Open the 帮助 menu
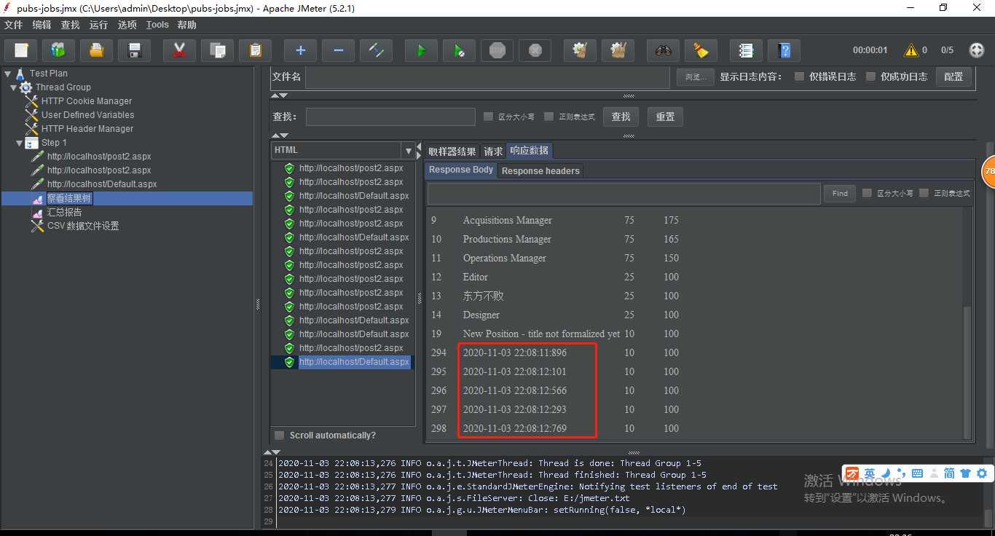 187,25
